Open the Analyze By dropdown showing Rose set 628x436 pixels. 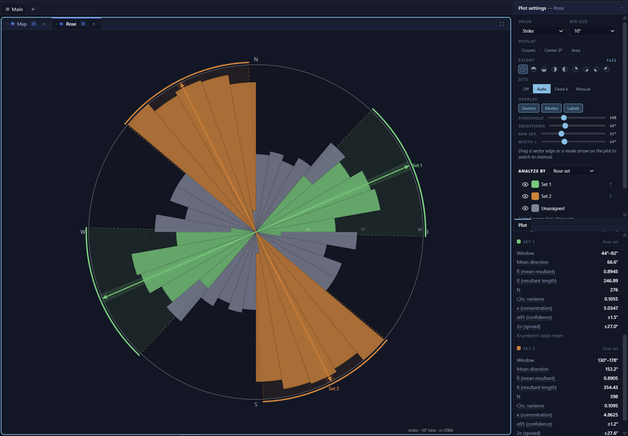[x=573, y=171]
